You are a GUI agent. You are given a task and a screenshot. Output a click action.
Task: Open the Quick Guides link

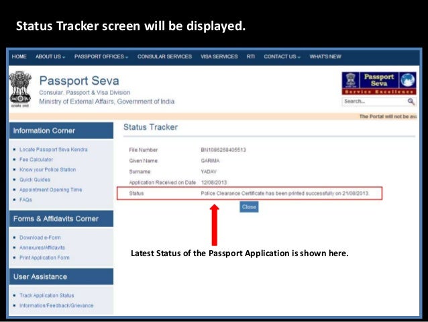point(35,179)
